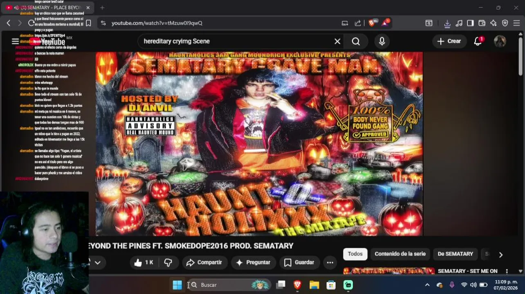Viewport: 525px width, 294px height.
Task: Open Microsoft Store from the taskbar
Action: (x=331, y=285)
